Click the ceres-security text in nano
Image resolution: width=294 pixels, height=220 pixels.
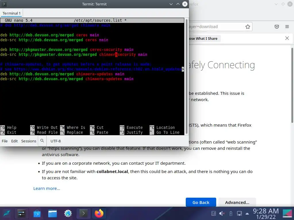pyautogui.click(x=106, y=50)
